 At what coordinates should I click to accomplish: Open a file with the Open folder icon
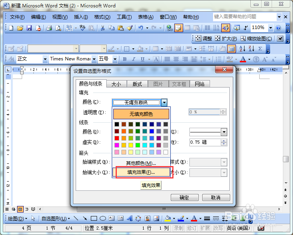coord(20,28)
